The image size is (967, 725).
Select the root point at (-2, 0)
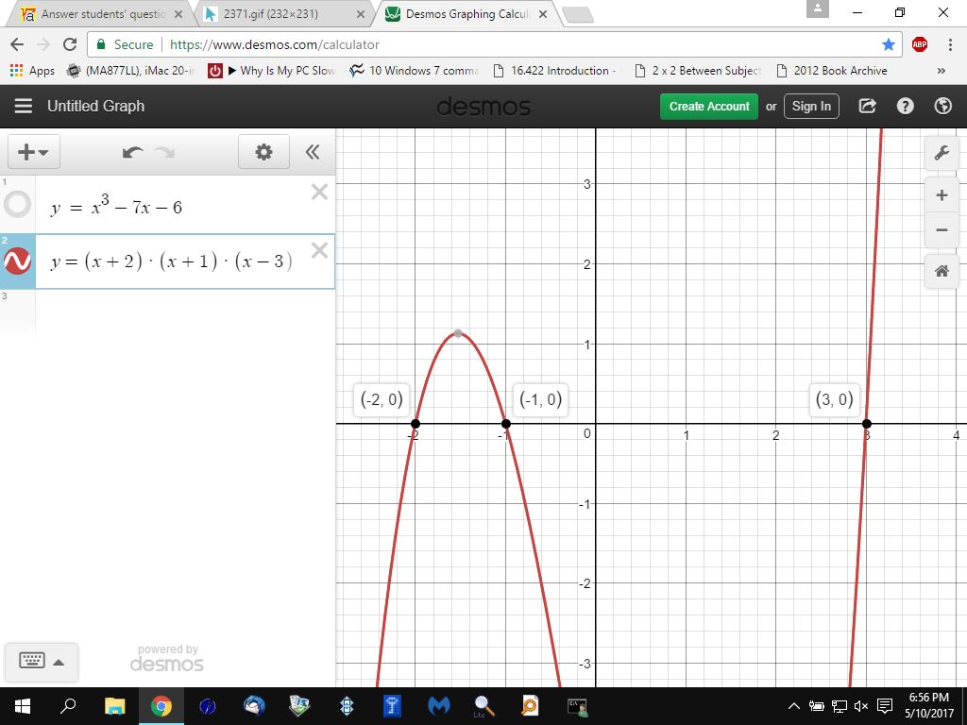416,424
